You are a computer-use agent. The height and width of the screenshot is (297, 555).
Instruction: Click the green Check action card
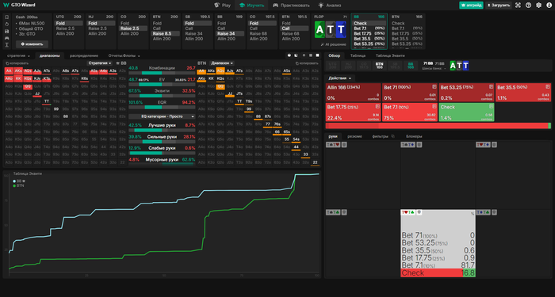pos(466,112)
